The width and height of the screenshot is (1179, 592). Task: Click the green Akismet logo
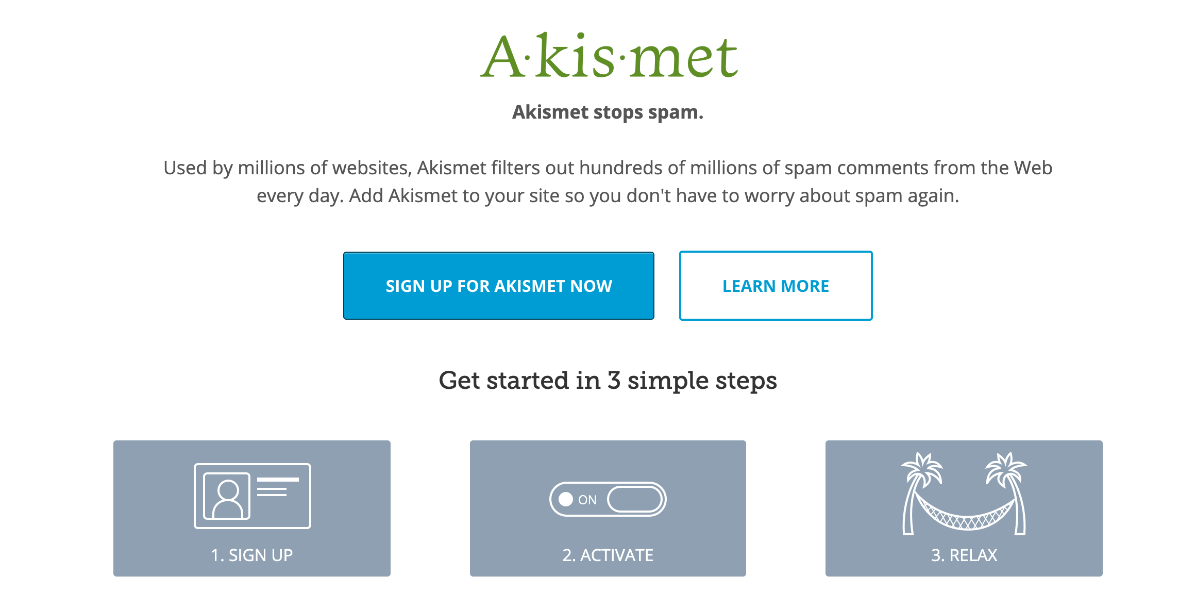[x=609, y=57]
